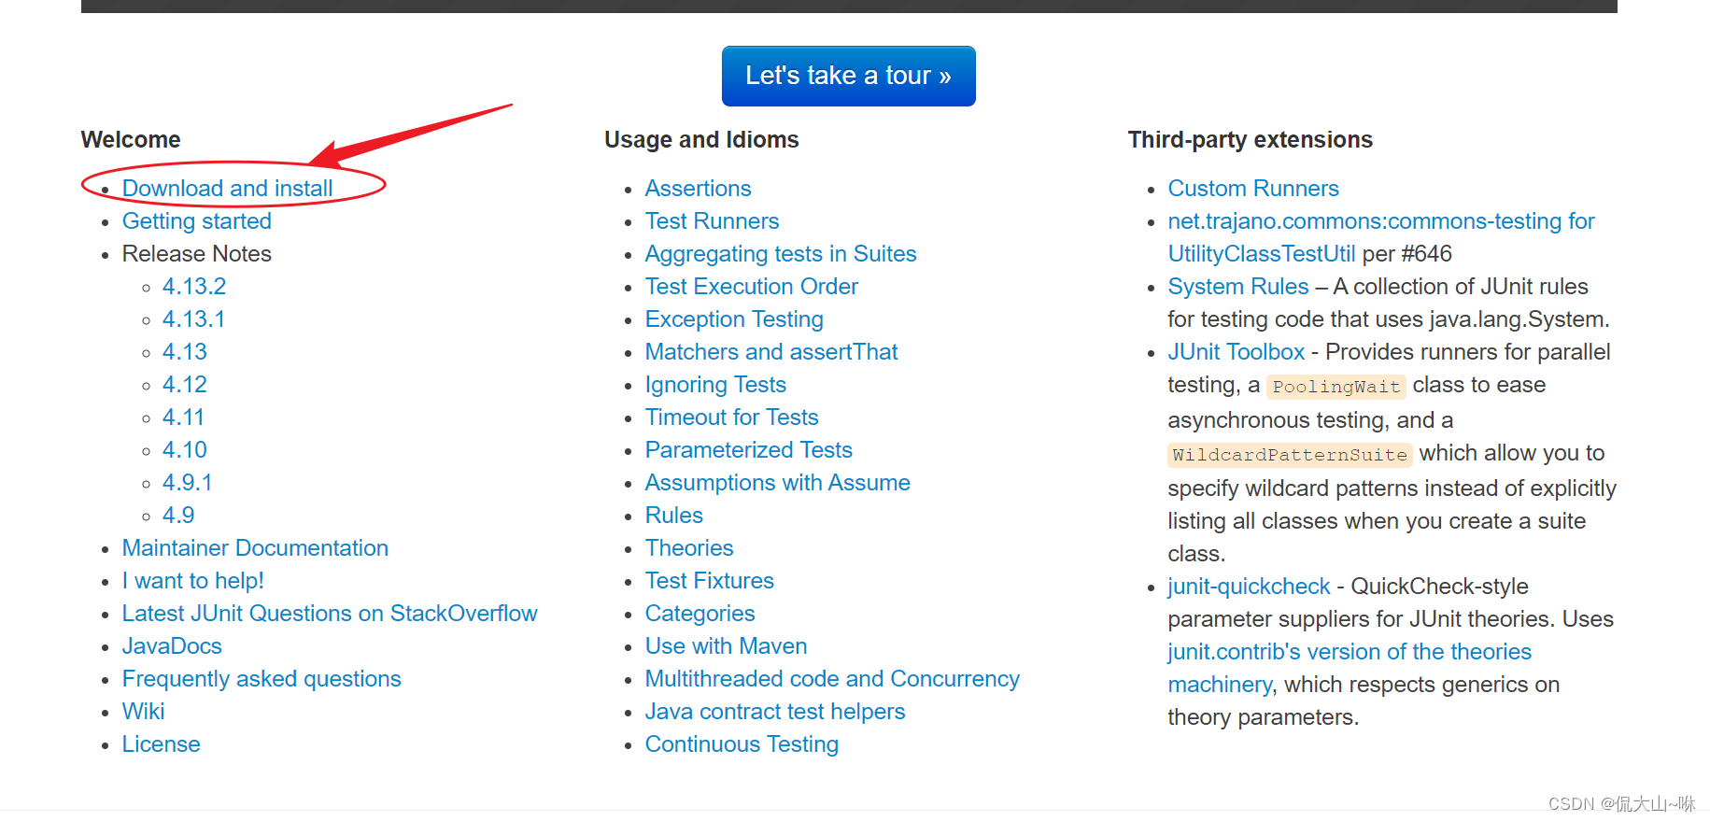Open release notes for 4.13.1
Screen dimensions: 1710x821
click(x=194, y=319)
